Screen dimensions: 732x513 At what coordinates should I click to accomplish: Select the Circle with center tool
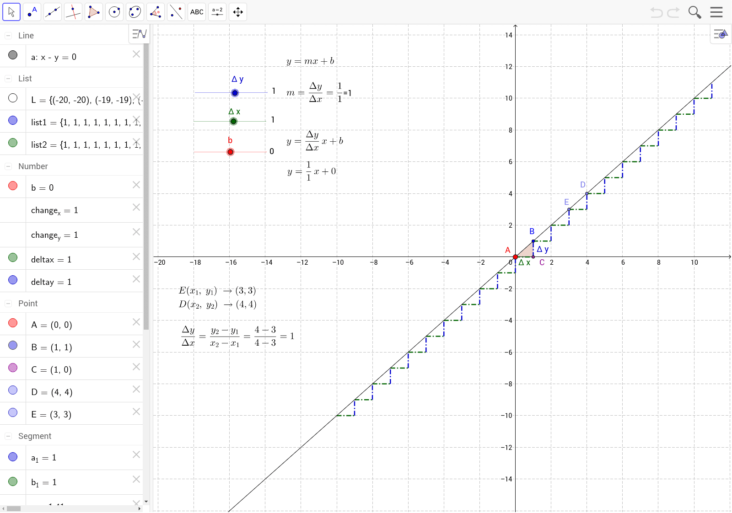pos(114,12)
